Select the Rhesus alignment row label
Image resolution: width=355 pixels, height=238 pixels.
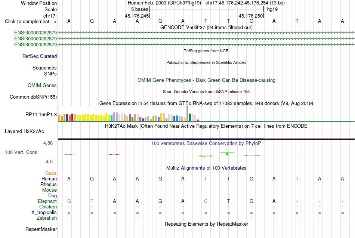(x=49, y=185)
